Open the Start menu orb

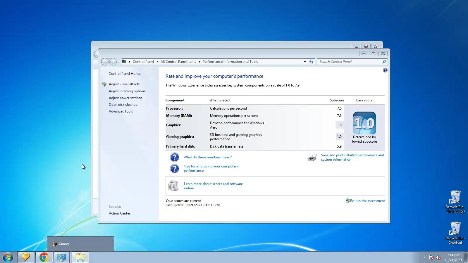(x=8, y=257)
